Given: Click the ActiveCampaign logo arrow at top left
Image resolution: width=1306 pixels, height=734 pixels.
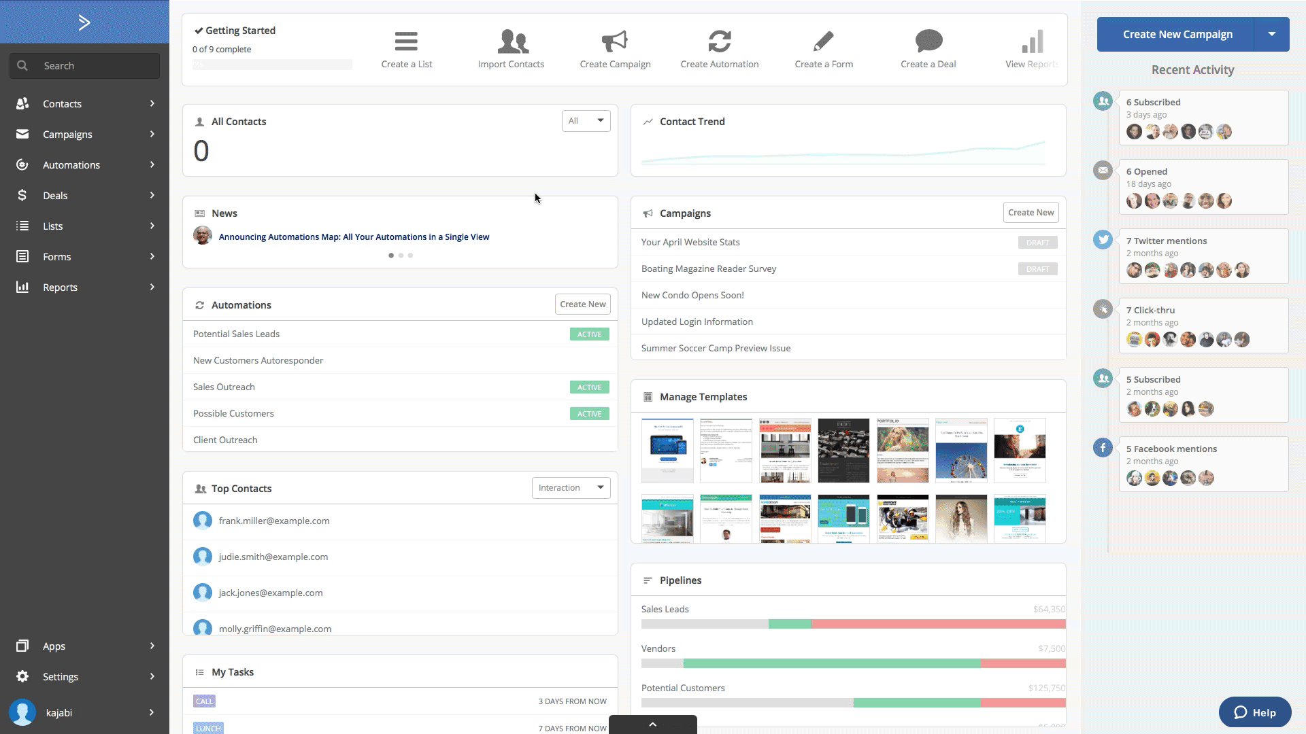Looking at the screenshot, I should coord(84,22).
